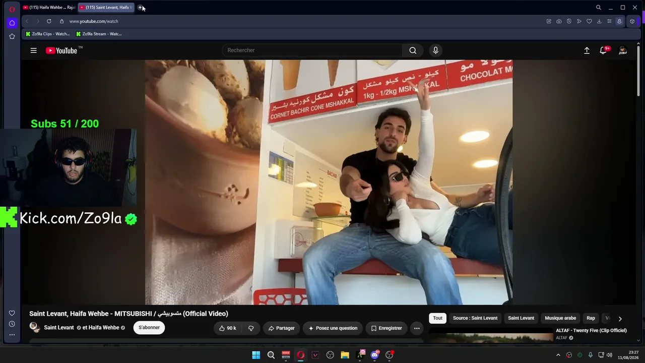Submit search with magnifier button

tap(413, 50)
